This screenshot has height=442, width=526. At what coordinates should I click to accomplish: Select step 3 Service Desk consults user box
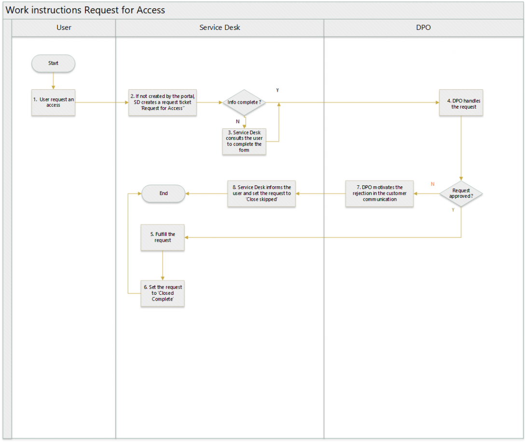coord(244,141)
